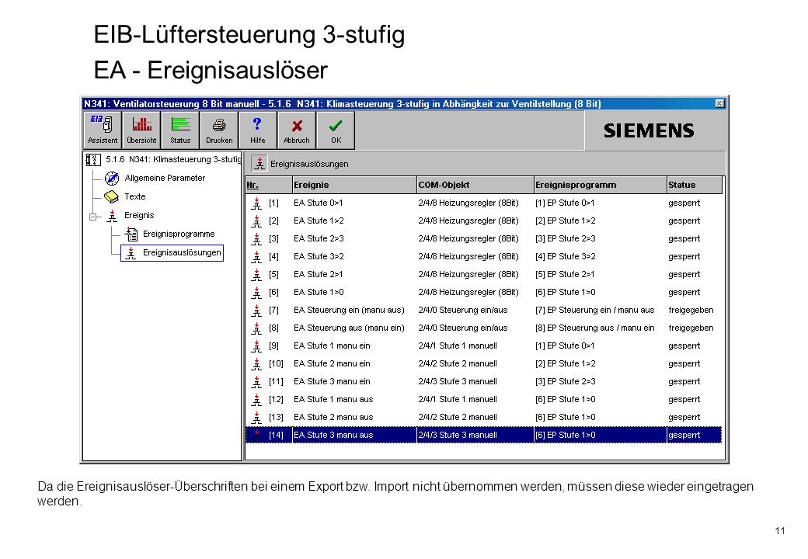Select event 'EA Stufe 0>1'

tap(318, 203)
